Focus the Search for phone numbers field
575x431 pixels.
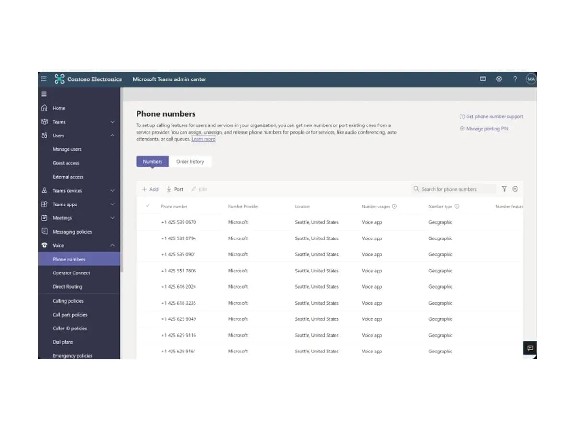pos(454,189)
